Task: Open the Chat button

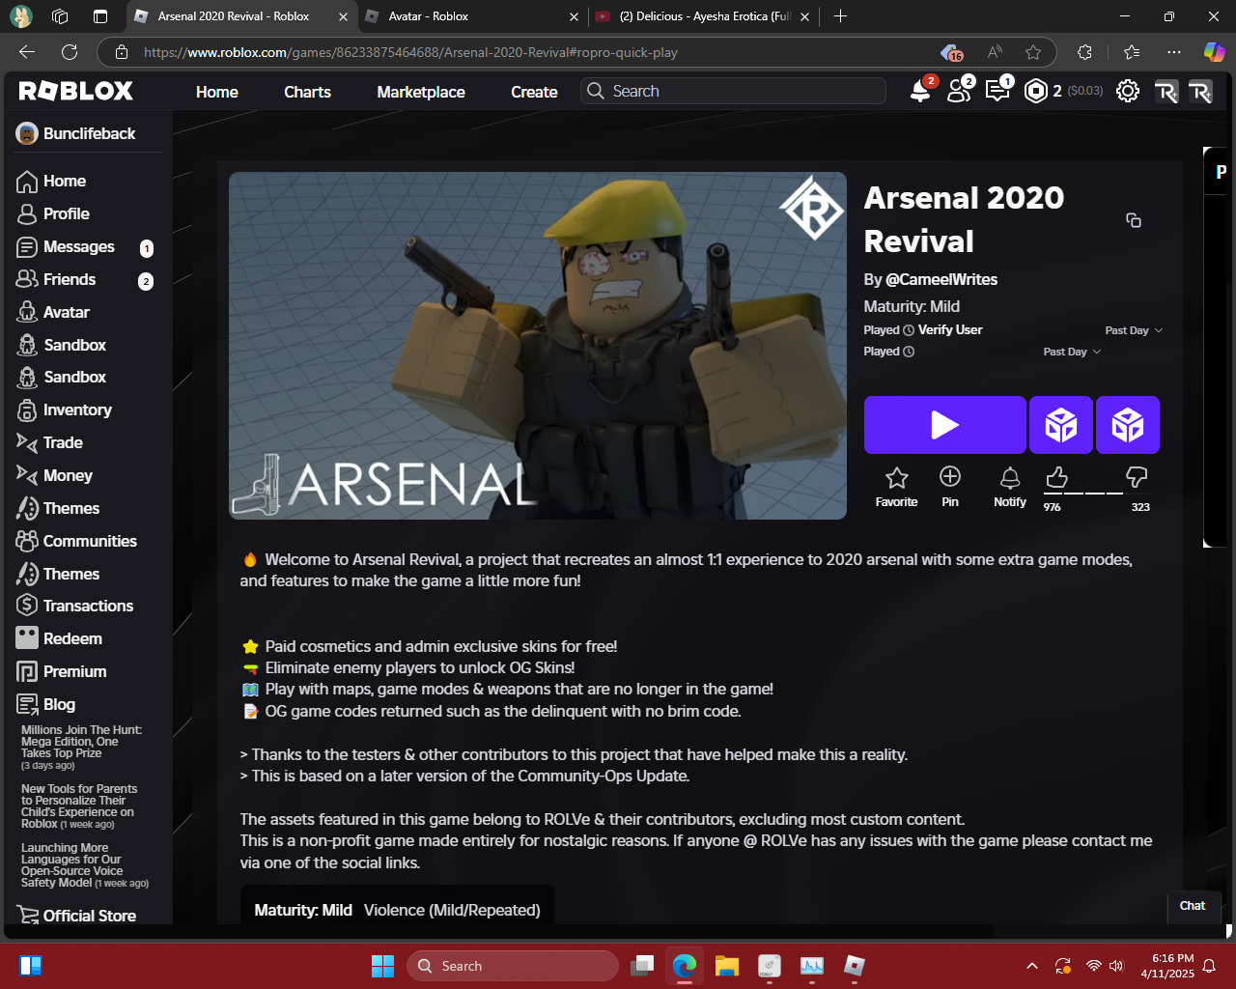Action: [x=1193, y=906]
